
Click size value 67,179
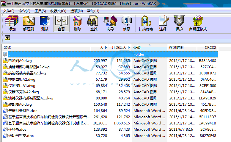(x=101, y=79)
